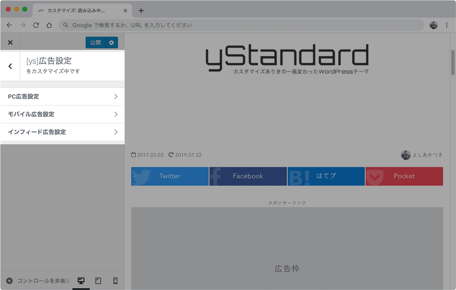Viewport: 456px width, 290px height.
Task: Click the calendar icon before 2017.03.03
Action: tap(133, 155)
